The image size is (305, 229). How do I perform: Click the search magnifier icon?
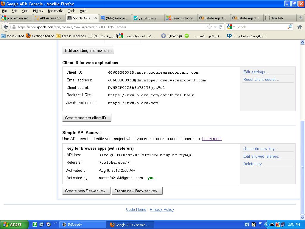tap(290, 27)
